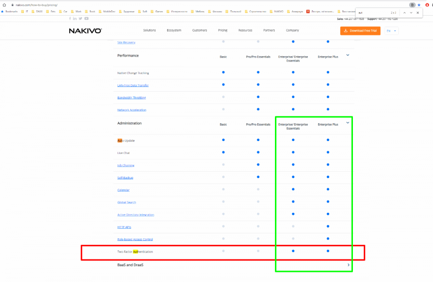Open the Pricing menu
Screen dimensions: 433x282
(x=223, y=30)
